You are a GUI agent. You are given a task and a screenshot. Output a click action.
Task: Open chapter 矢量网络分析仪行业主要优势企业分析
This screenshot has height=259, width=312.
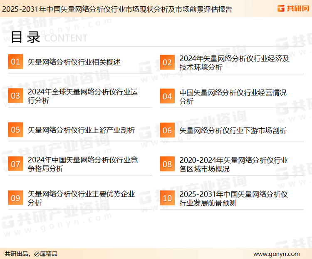[81, 198]
